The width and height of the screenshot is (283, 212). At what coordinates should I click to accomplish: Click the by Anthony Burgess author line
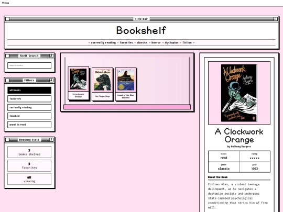click(x=239, y=147)
